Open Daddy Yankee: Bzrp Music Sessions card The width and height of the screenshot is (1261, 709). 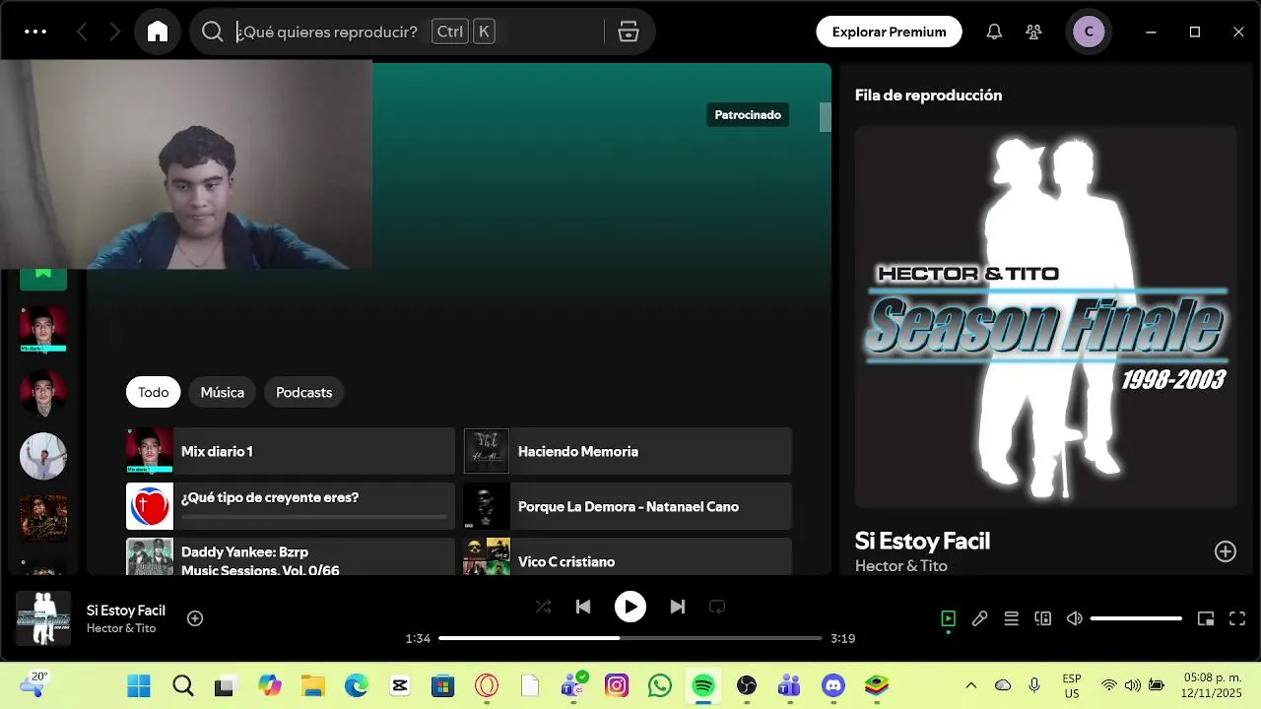(291, 557)
